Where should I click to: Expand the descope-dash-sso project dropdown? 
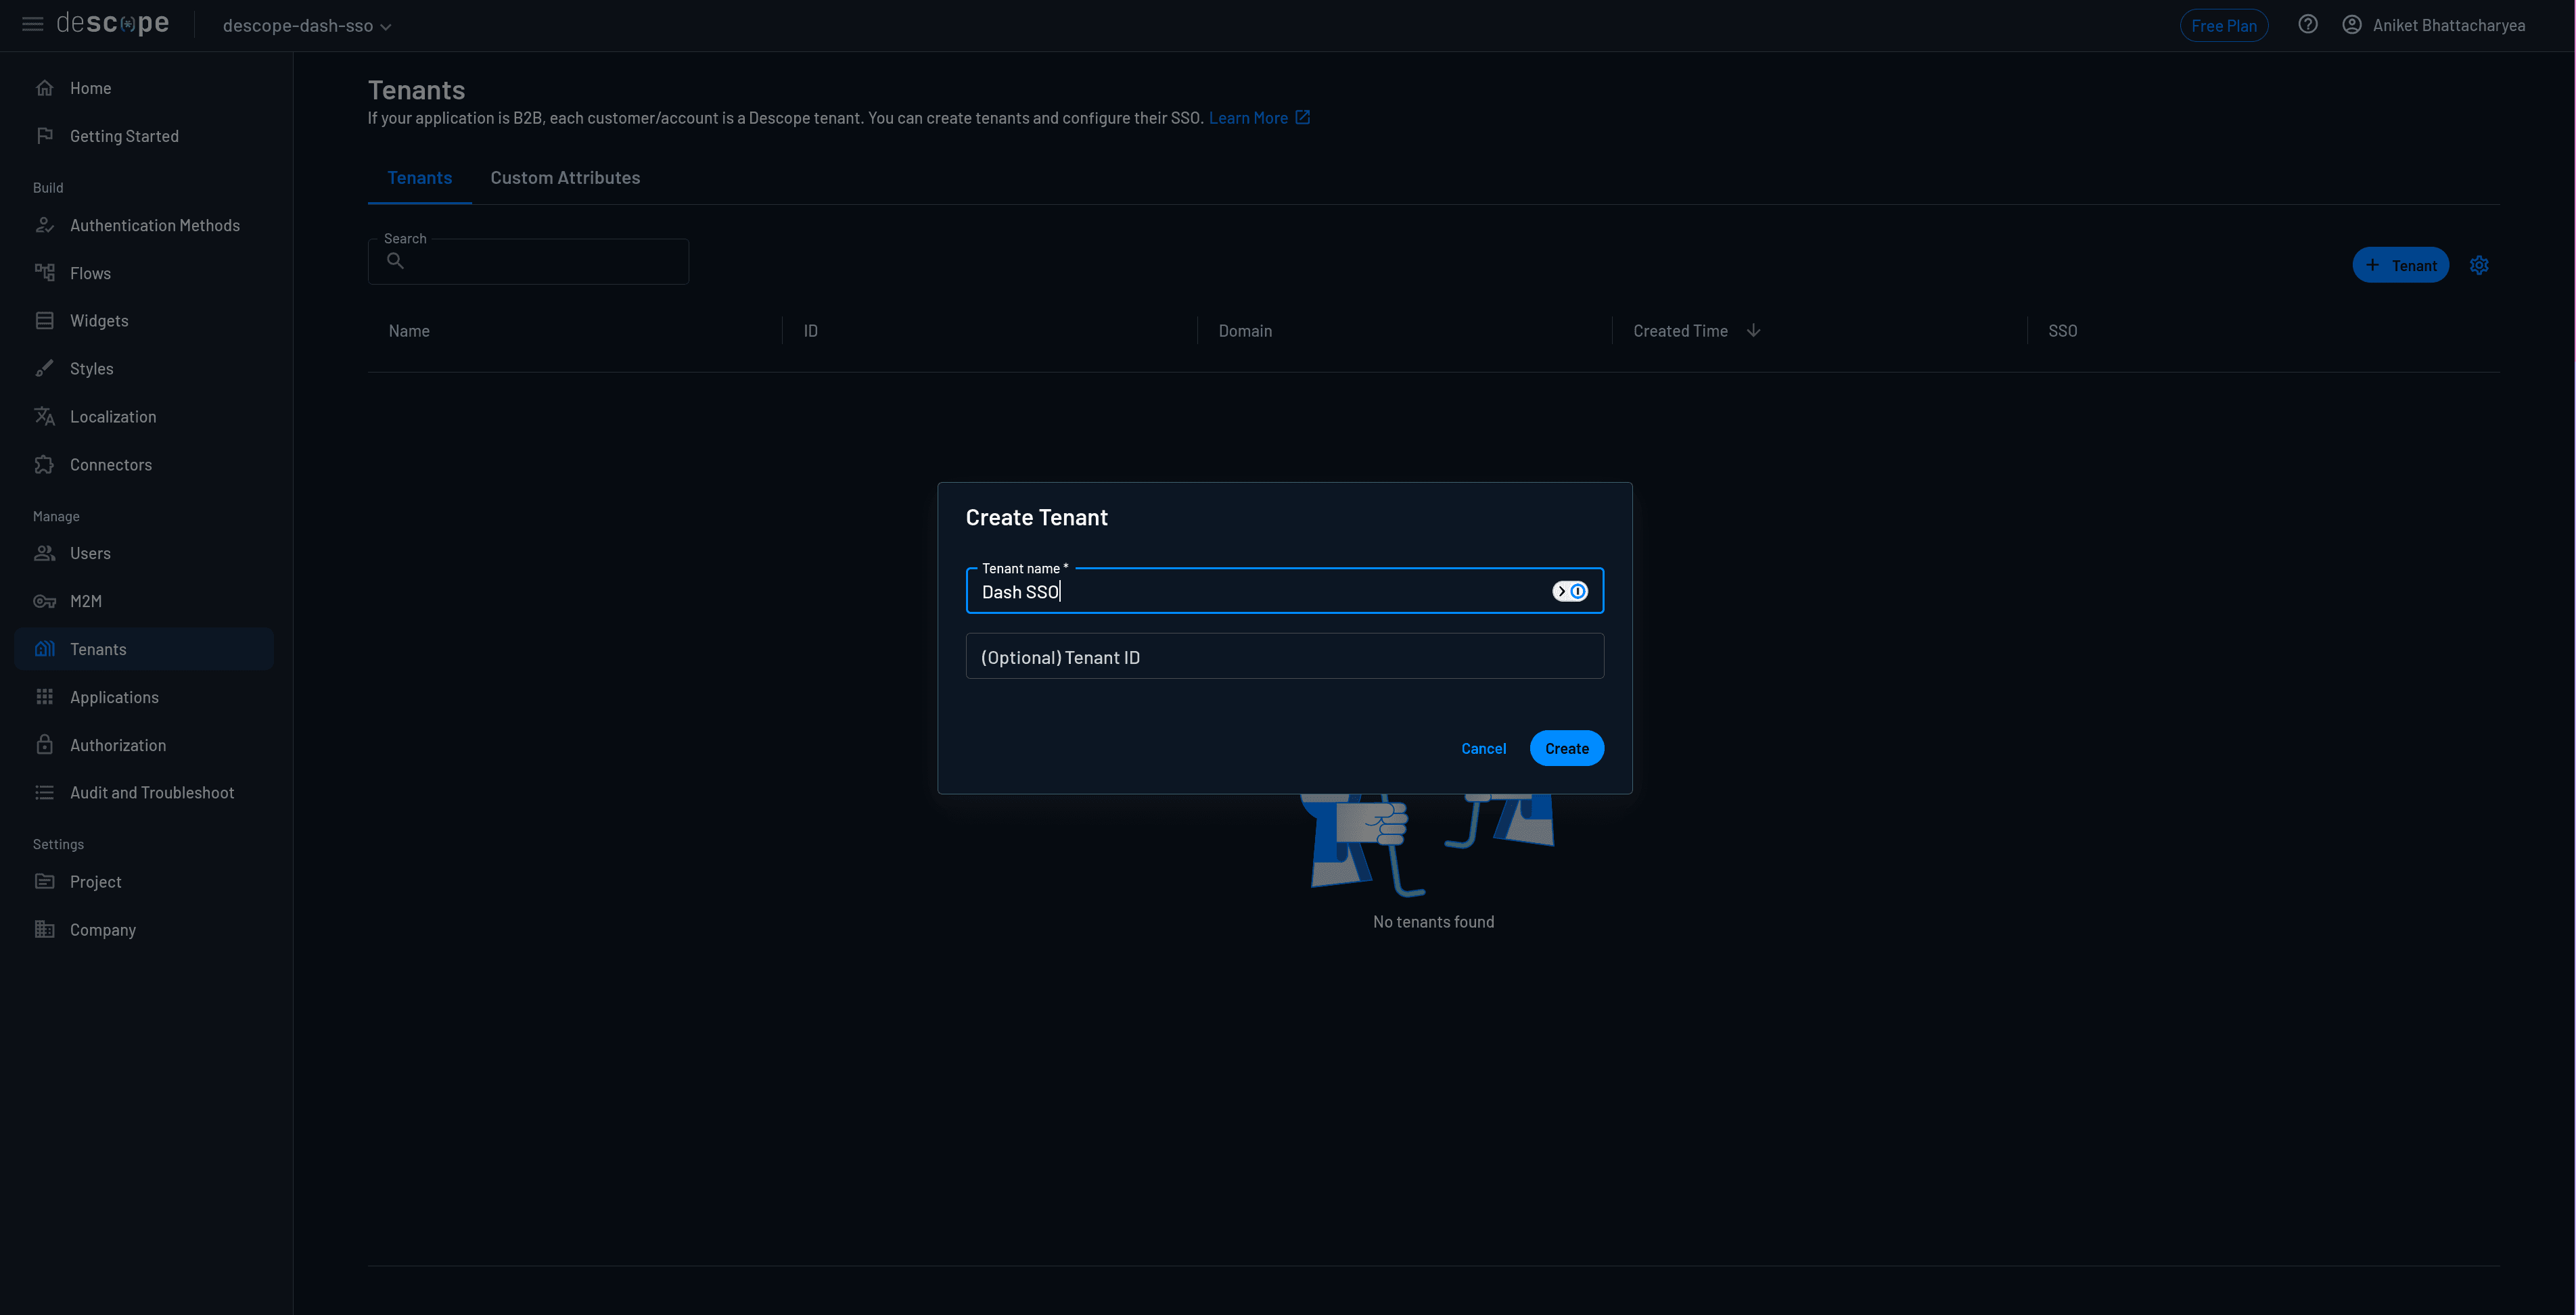coord(306,26)
